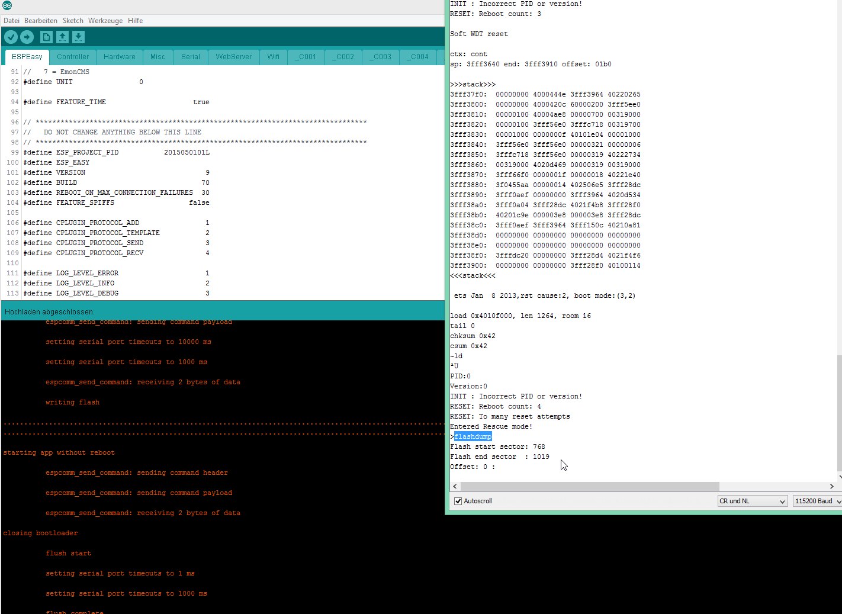Screen dimensions: 842x614
Task: Click the 'writing flash' console line
Action: click(x=72, y=402)
